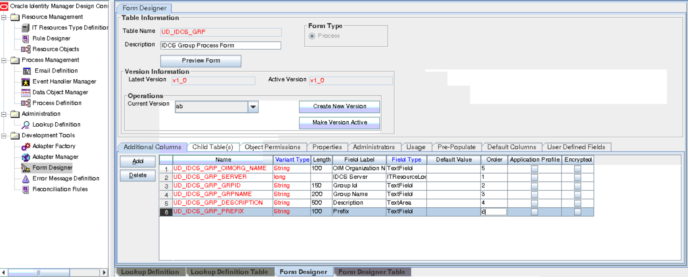Toggle Application Profile checkbox for GRPNAME row
Viewport: 688px width, 277px height.
534,194
